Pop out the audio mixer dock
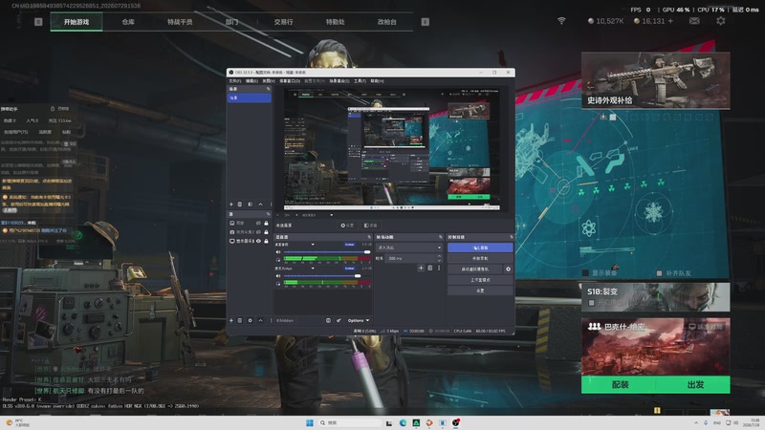 click(x=369, y=237)
